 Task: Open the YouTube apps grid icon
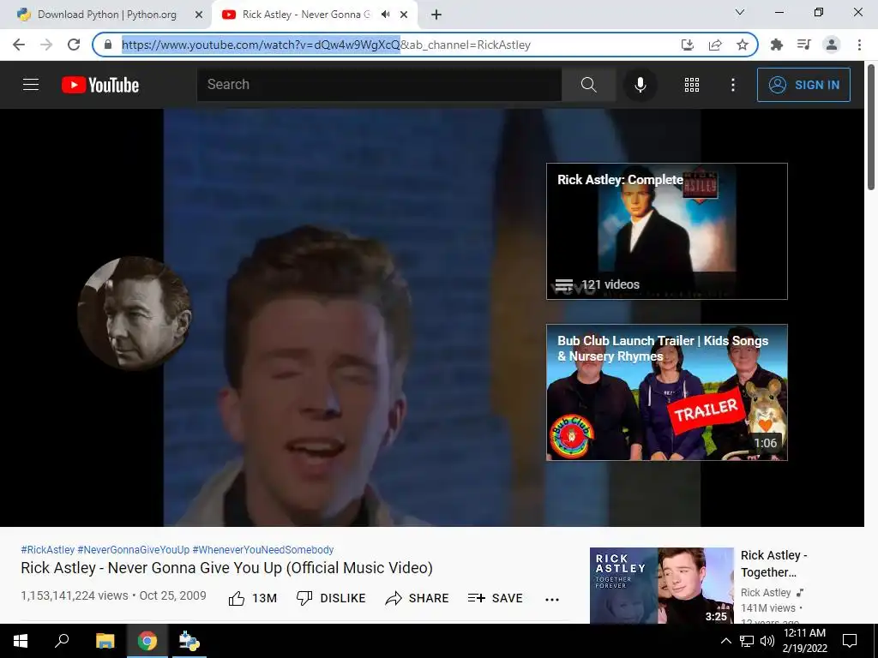coord(692,85)
